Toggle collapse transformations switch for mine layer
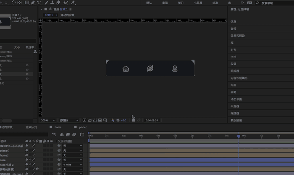The image size is (294, 175). pos(30,160)
